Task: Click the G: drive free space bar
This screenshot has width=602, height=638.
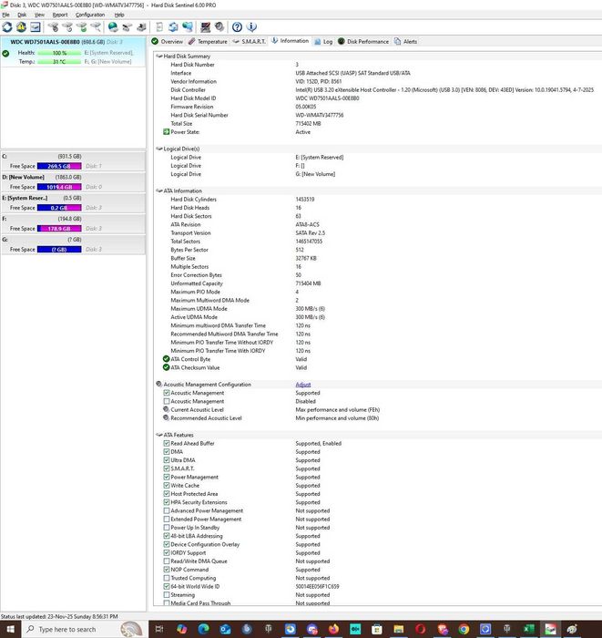Action: [x=59, y=250]
